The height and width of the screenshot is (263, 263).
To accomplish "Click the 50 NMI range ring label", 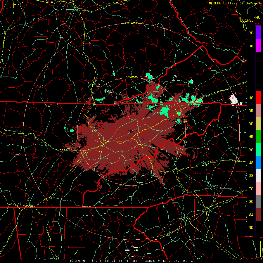I will [x=131, y=77].
